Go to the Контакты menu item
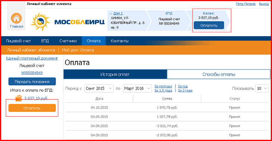 120,41
